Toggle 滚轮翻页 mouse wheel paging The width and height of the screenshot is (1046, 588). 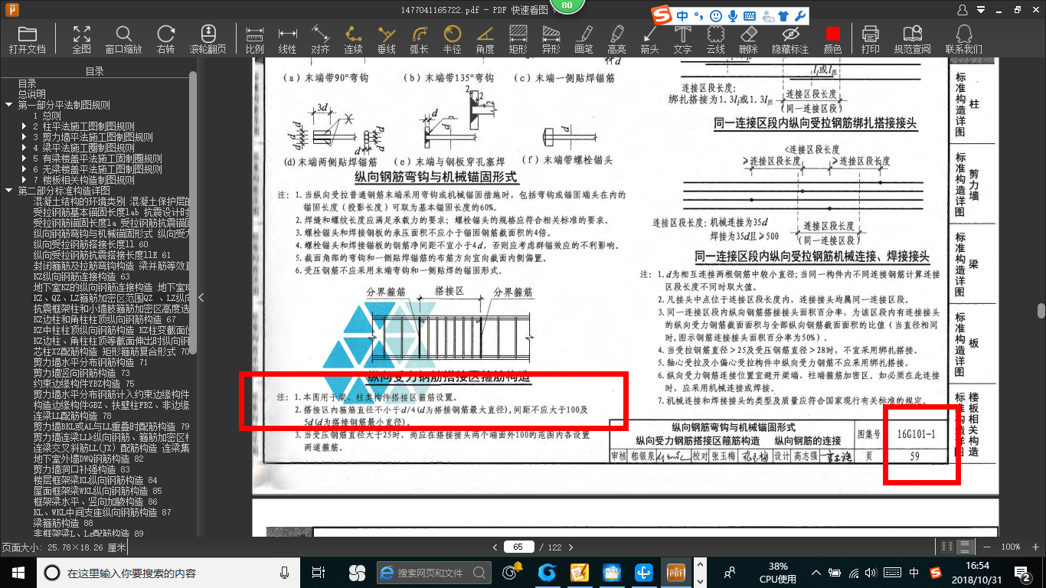(x=208, y=40)
